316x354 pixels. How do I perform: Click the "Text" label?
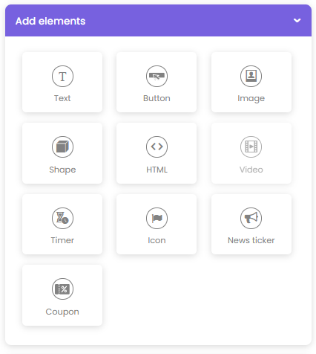pos(62,98)
